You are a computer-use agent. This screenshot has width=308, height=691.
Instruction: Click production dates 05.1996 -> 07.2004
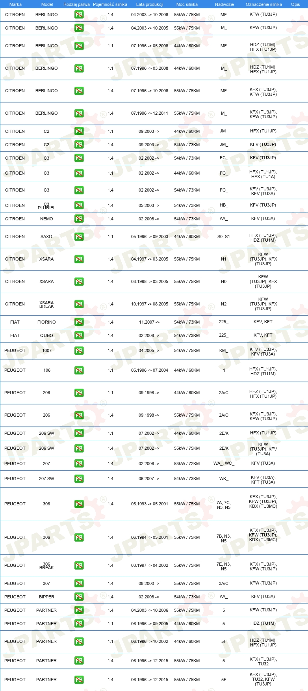150,370
